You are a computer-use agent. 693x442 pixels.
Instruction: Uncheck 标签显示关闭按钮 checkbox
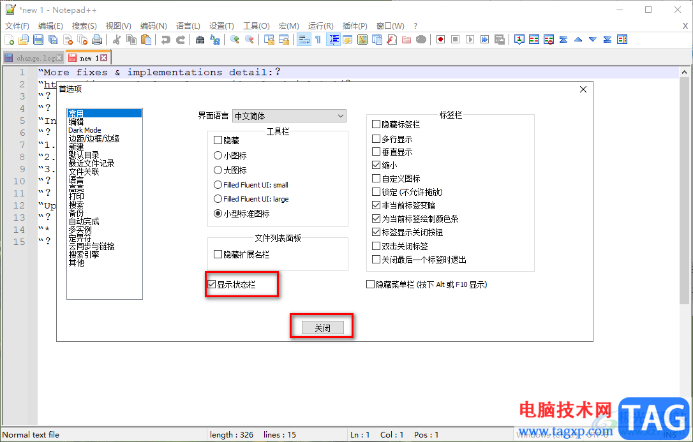[x=376, y=232]
